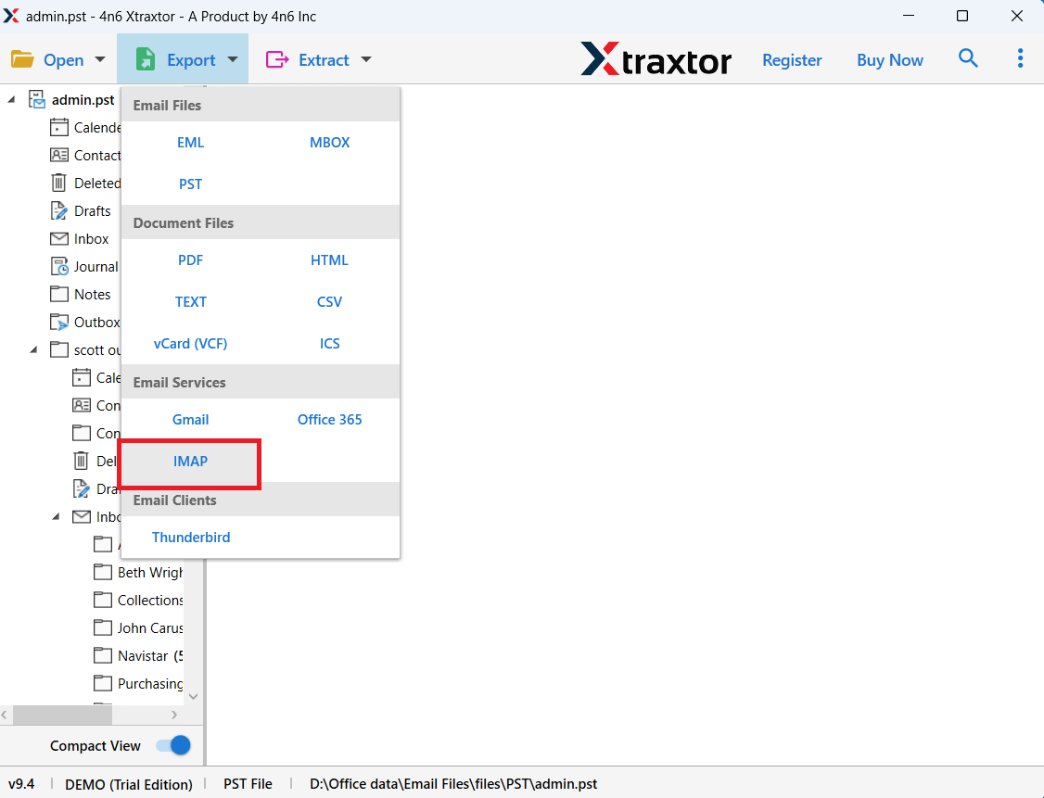The width and height of the screenshot is (1044, 798).
Task: Click the three-dot options menu icon
Action: [1020, 58]
